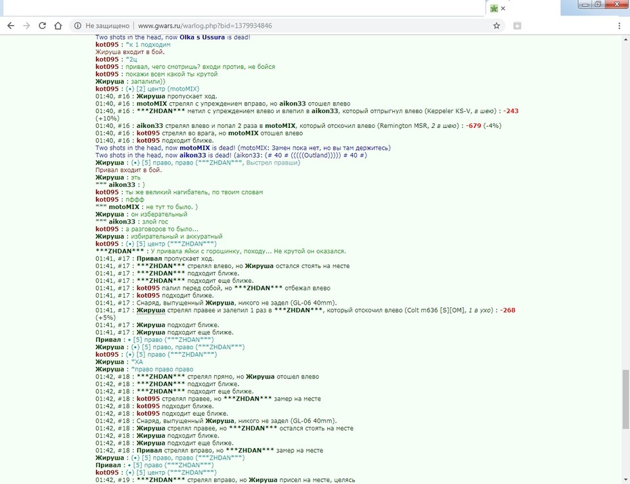Click '#19 : ***ZHDAN*** стрелял вправо' line

click(225, 480)
